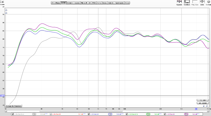
Task: Uncheck the blue '3. 80 Sub DO' trace
Action: coord(89,114)
